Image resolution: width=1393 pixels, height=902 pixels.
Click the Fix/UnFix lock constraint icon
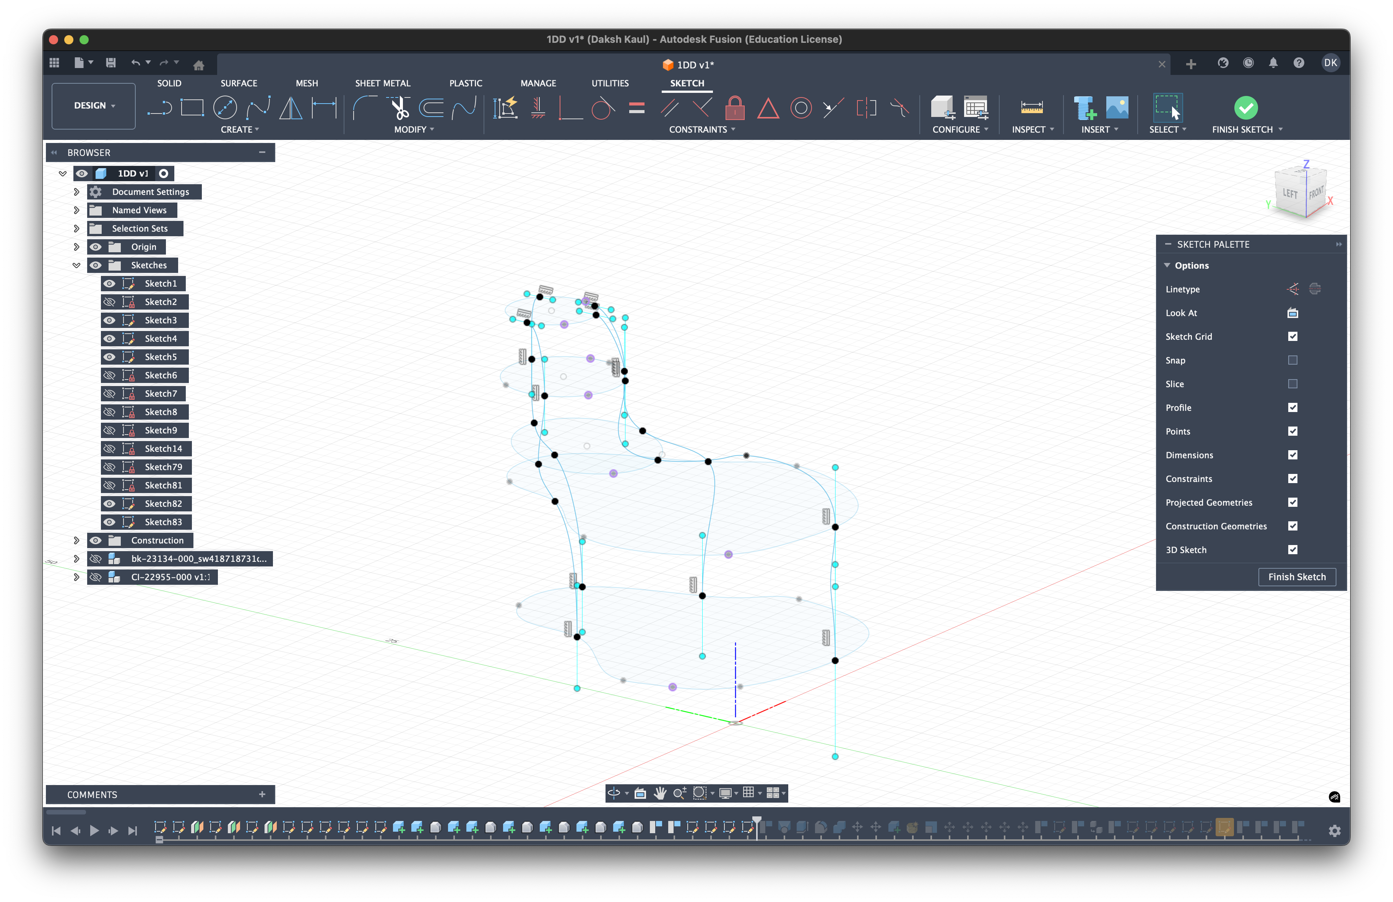(735, 108)
